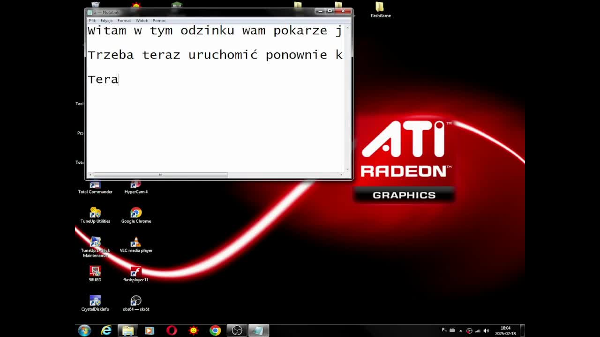Launch Opera browser from taskbar

tap(172, 330)
